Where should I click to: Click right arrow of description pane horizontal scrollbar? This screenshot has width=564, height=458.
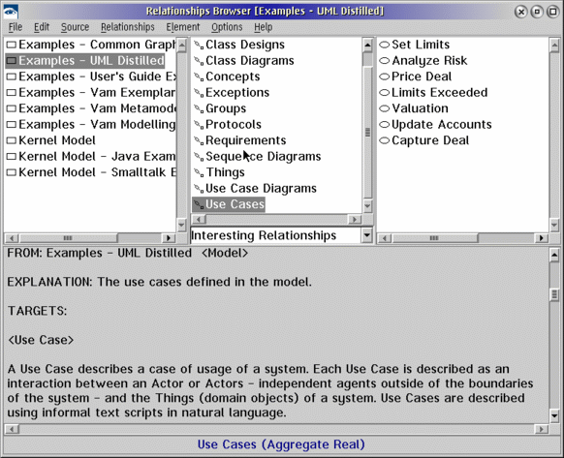tap(542, 429)
